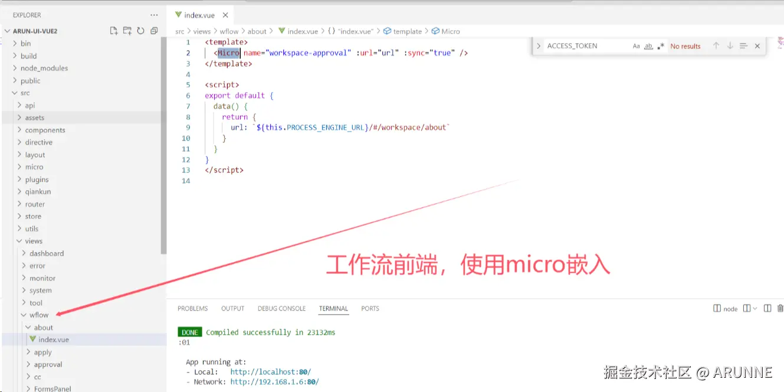Screen dimensions: 784x392
Task: Collapse all folders in Explorer
Action: click(x=154, y=31)
